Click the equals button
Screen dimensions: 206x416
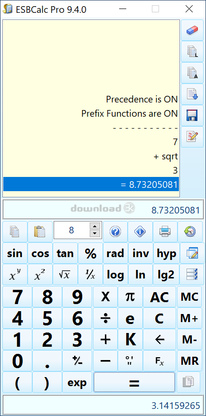(x=134, y=382)
